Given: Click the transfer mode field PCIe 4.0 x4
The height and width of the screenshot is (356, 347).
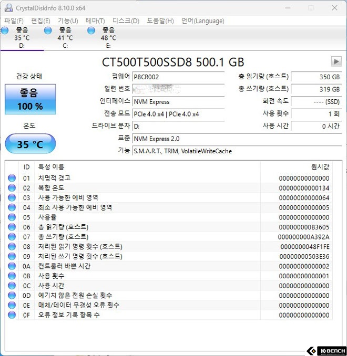Looking at the screenshot, I should [x=179, y=114].
